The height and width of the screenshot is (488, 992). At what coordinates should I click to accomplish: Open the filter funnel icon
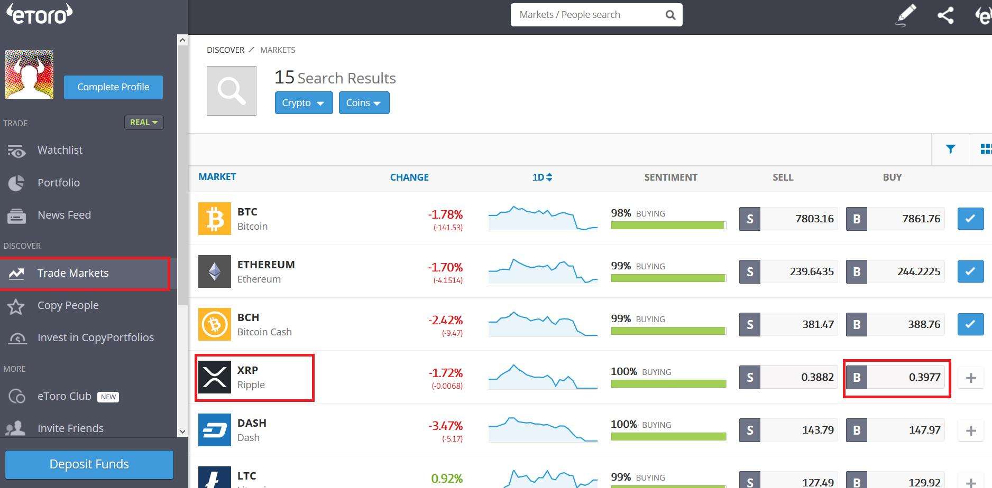click(950, 149)
